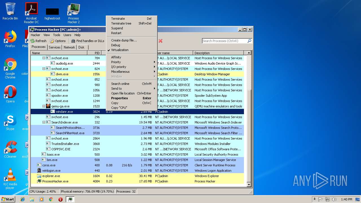Switch to the Services tab
Viewport: 361px width, 203px height.
tap(54, 47)
